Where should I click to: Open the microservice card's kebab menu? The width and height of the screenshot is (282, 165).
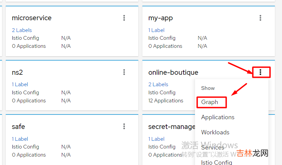[124, 18]
